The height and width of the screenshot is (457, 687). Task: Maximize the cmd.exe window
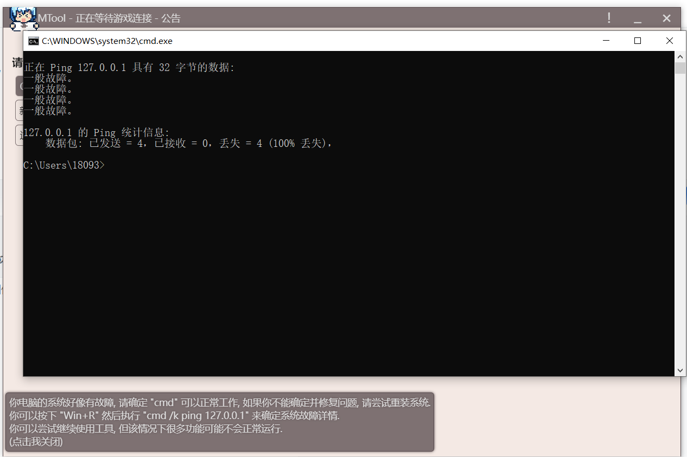(x=638, y=41)
